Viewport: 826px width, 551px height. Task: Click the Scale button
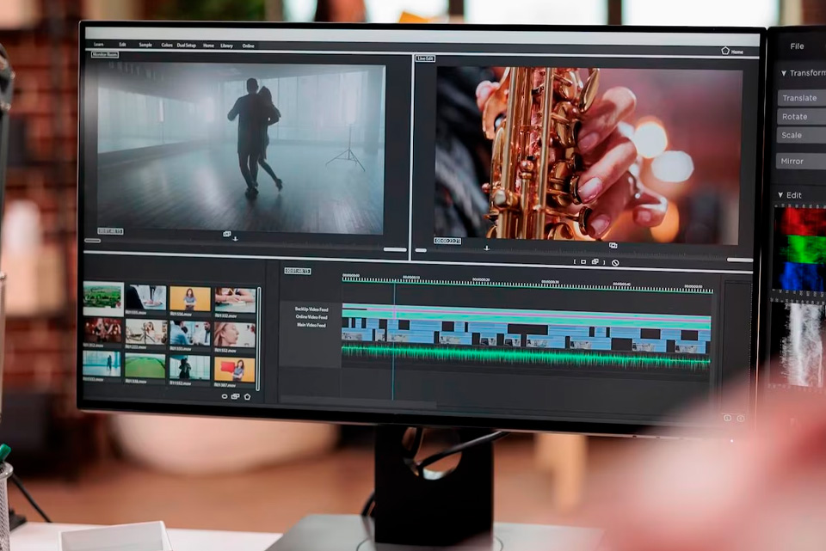802,135
